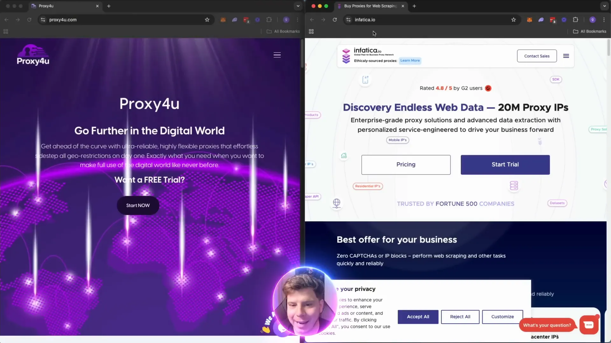
Task: Bookmark proxy4u.com with the star icon
Action: (x=207, y=20)
